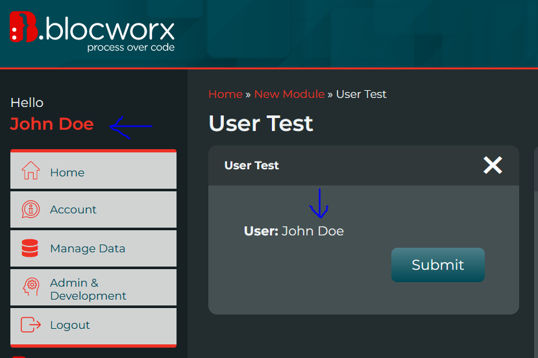Click the User Test breadcrumb text

(361, 94)
